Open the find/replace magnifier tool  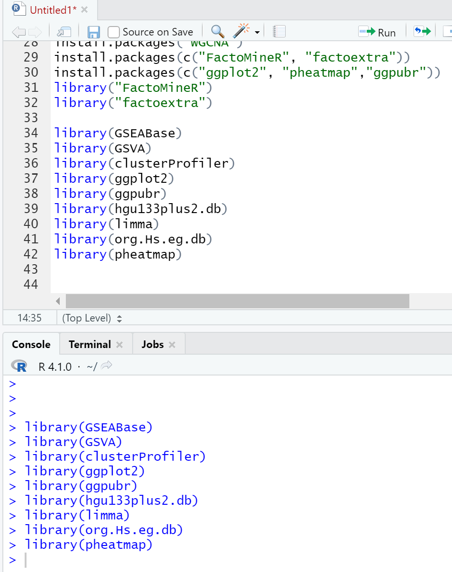tap(217, 32)
